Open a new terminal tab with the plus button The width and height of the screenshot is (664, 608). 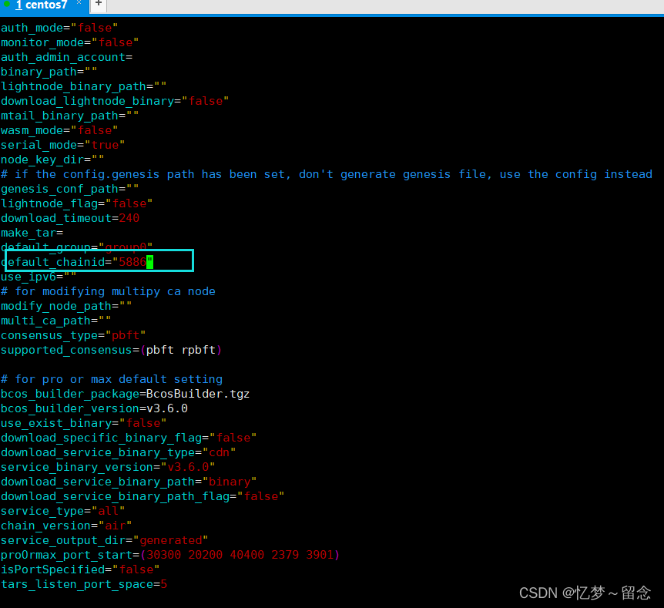(97, 5)
